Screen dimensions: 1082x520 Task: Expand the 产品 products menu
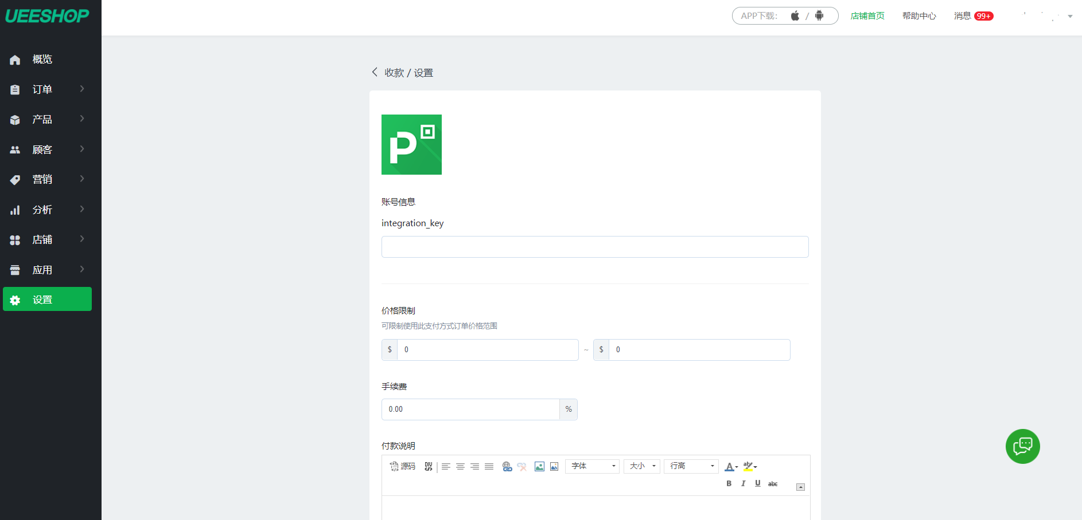tap(47, 119)
